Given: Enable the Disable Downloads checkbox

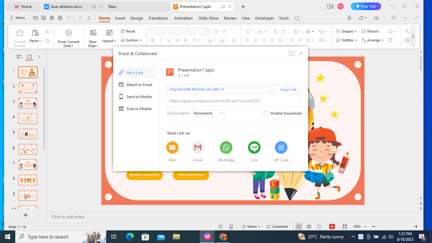Looking at the screenshot, I should (x=266, y=113).
